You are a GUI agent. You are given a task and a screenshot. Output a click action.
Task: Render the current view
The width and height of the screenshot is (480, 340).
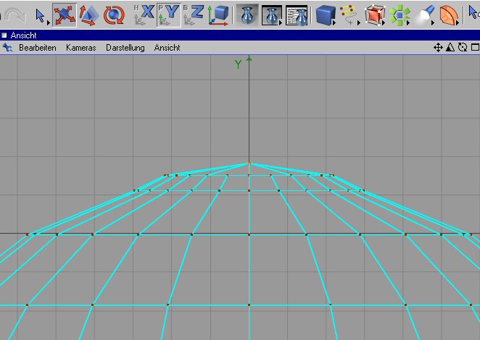tap(248, 14)
